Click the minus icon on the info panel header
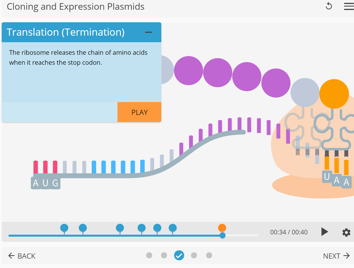Screen dimensions: 354x268 pyautogui.click(x=148, y=32)
